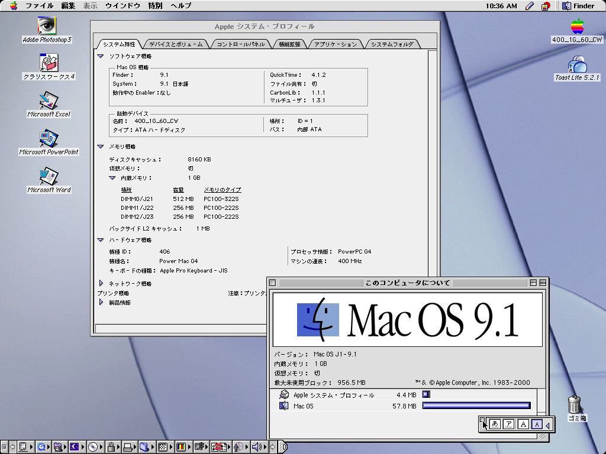Collapse the ハードウェア概略 section
This screenshot has height=454, width=606.
click(101, 240)
